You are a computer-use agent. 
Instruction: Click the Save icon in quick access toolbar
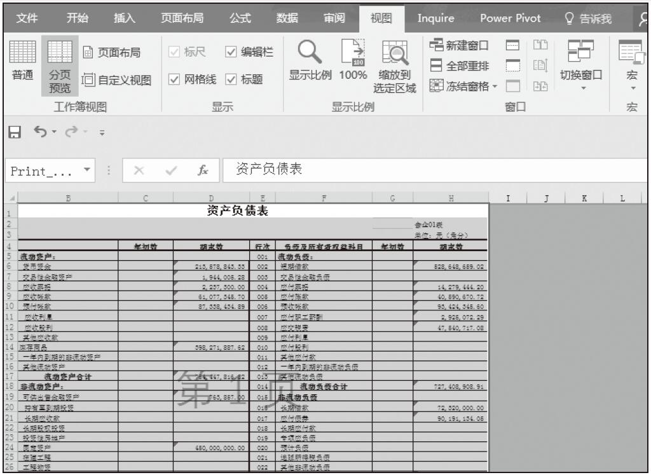click(15, 132)
